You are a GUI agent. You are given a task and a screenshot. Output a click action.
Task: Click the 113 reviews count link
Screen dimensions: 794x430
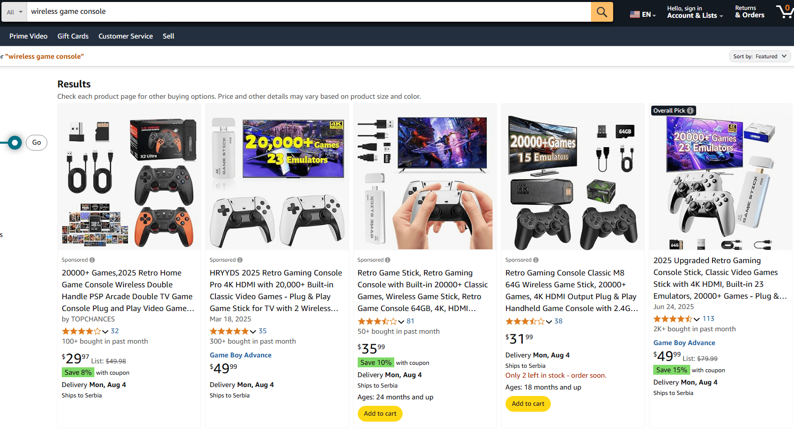coord(709,318)
